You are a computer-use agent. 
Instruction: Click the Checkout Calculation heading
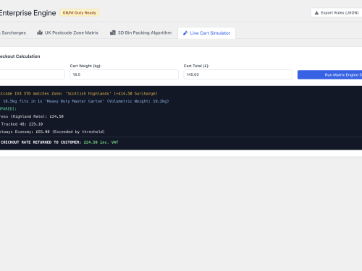coord(20,56)
